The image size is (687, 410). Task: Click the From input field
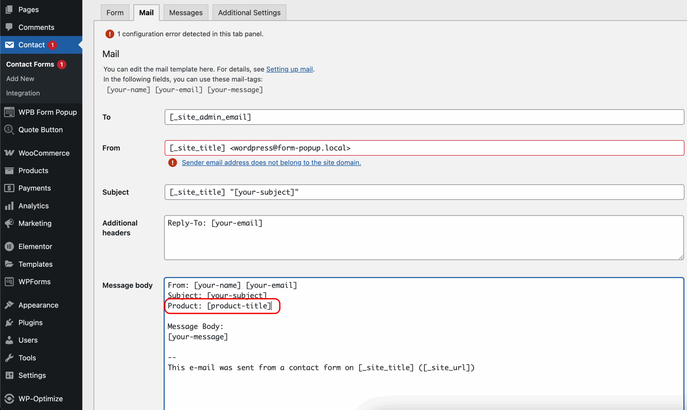424,148
